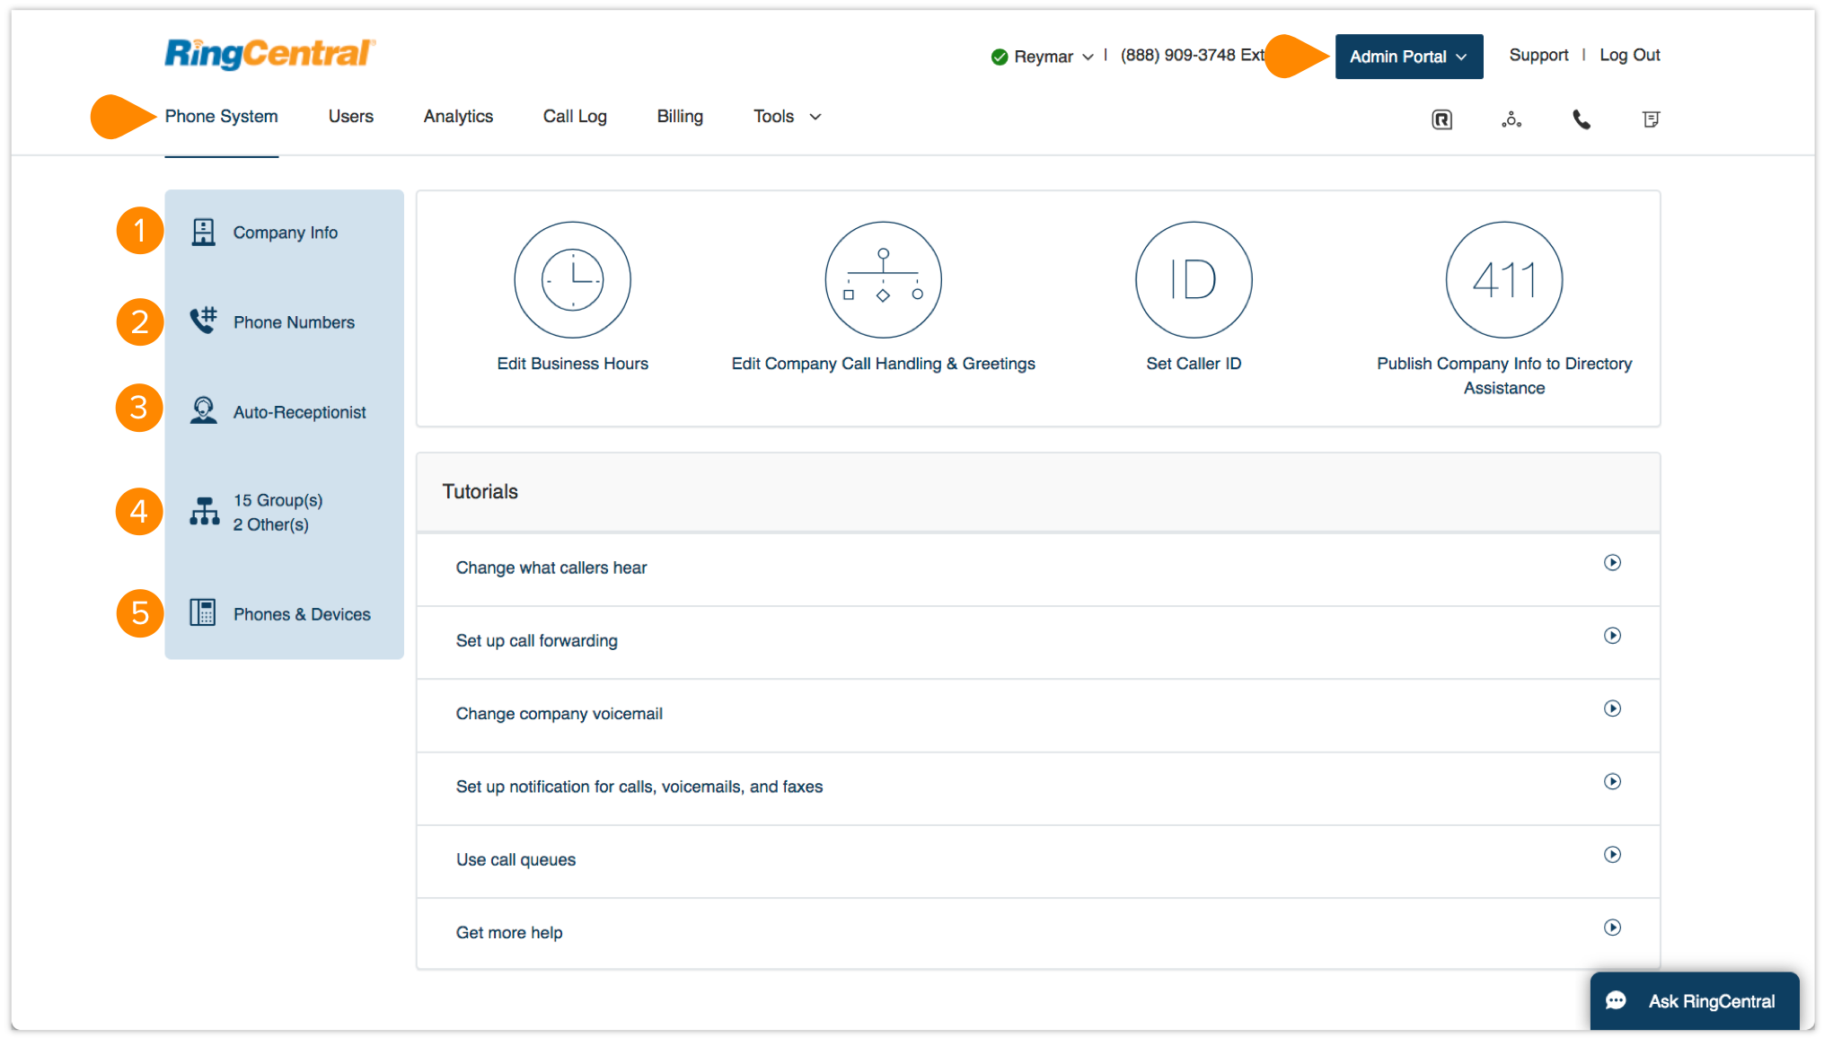Screen dimensions: 1824x1038
Task: Click the Set Caller ID icon
Action: click(1194, 279)
